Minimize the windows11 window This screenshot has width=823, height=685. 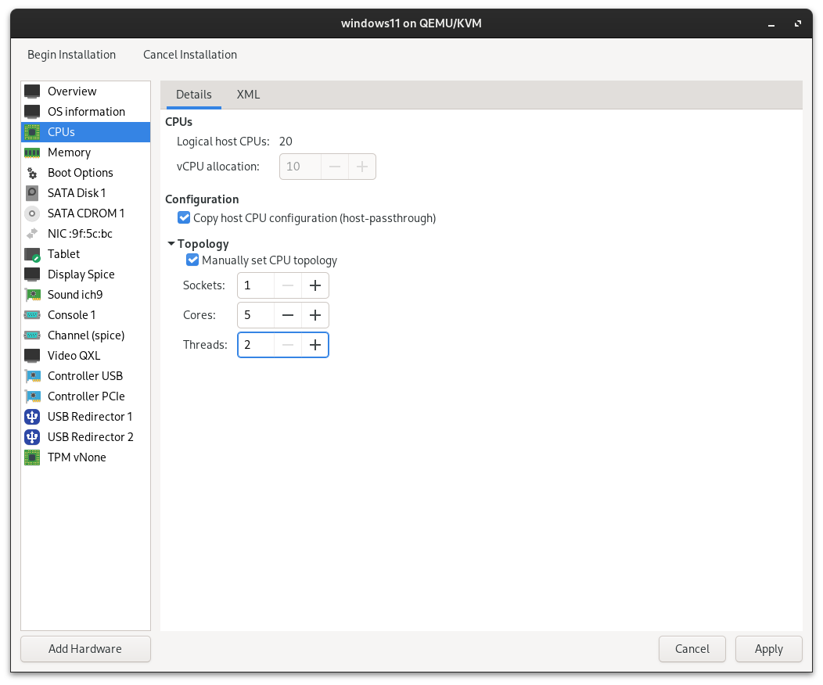(771, 23)
